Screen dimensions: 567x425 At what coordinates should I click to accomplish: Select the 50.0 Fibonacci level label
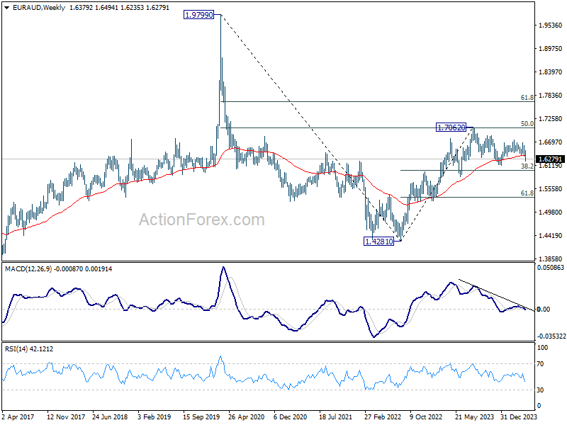click(x=527, y=124)
